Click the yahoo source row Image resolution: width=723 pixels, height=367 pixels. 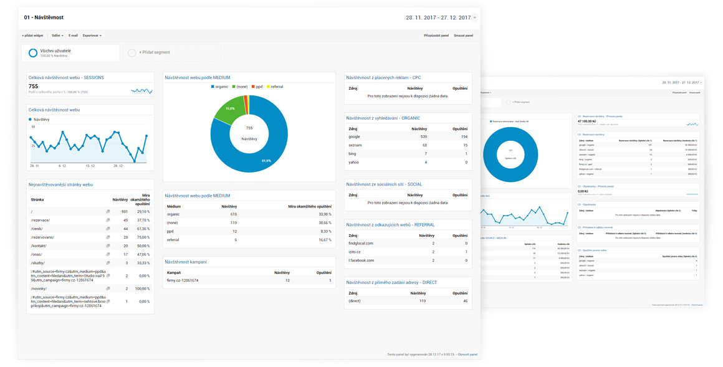point(408,162)
